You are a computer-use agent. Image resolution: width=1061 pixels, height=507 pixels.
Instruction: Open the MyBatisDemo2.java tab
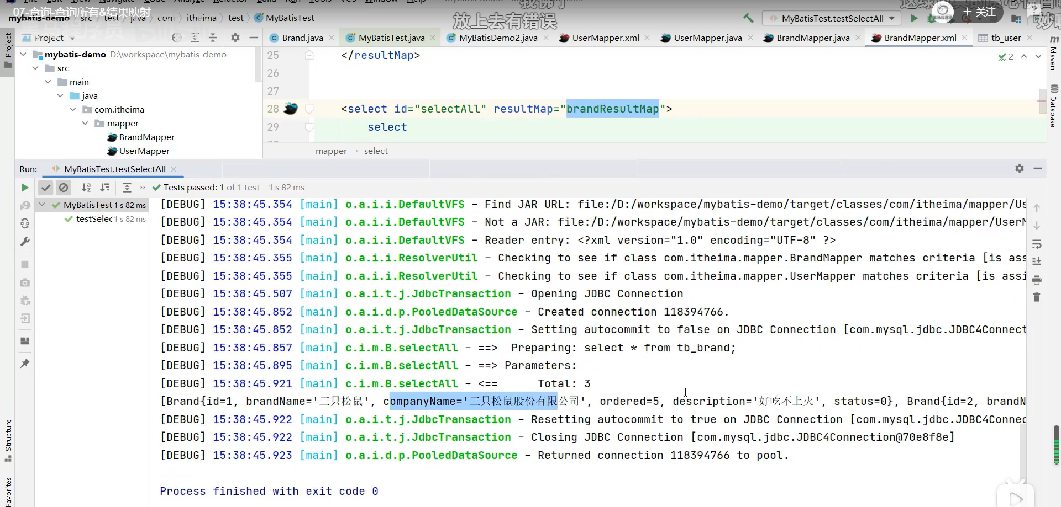(x=497, y=38)
